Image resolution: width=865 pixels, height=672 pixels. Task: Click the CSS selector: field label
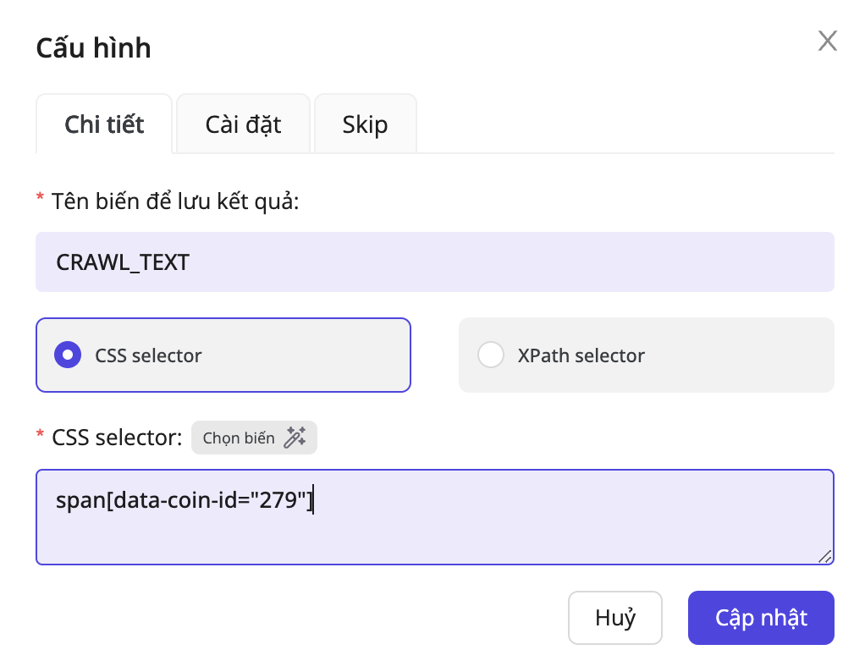117,438
